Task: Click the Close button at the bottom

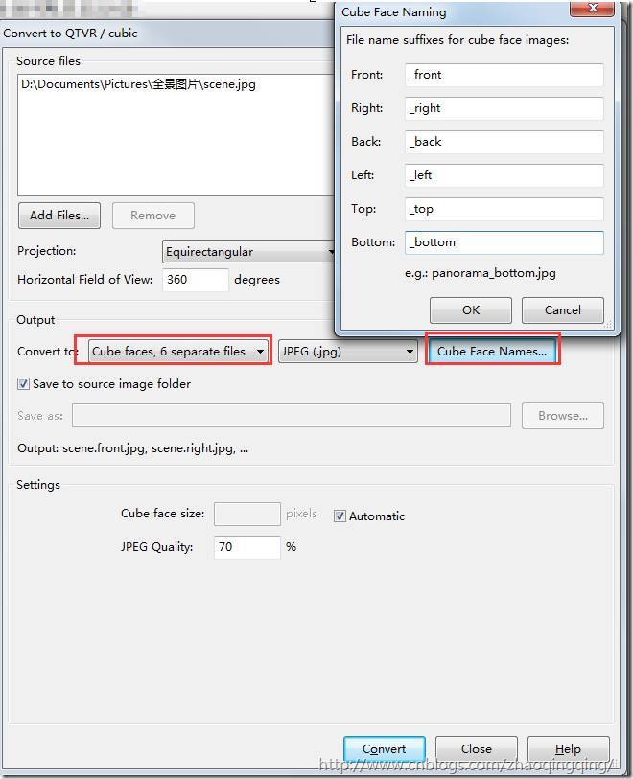Action: click(476, 749)
